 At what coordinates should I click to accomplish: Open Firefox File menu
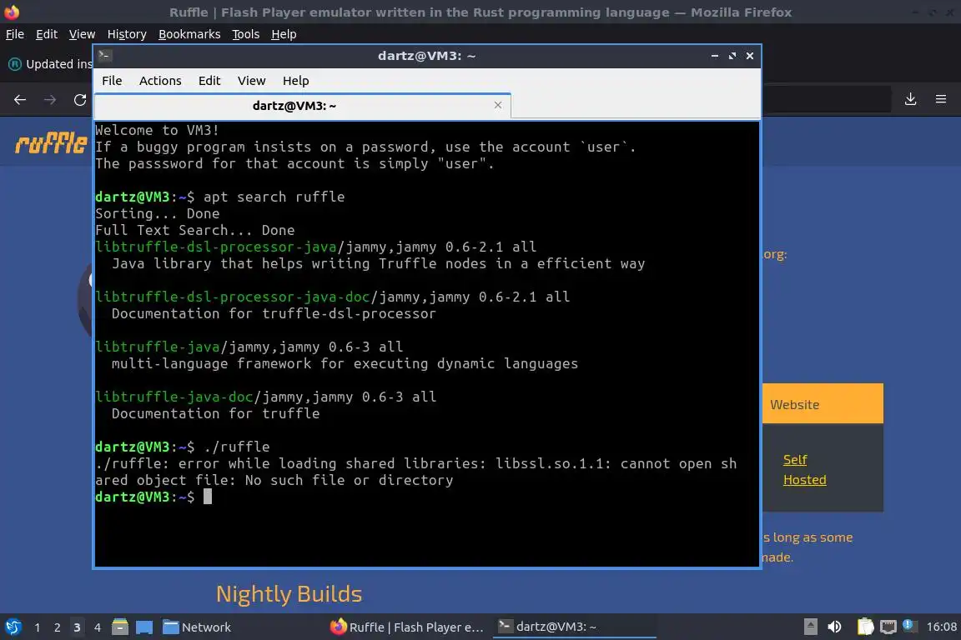[15, 34]
